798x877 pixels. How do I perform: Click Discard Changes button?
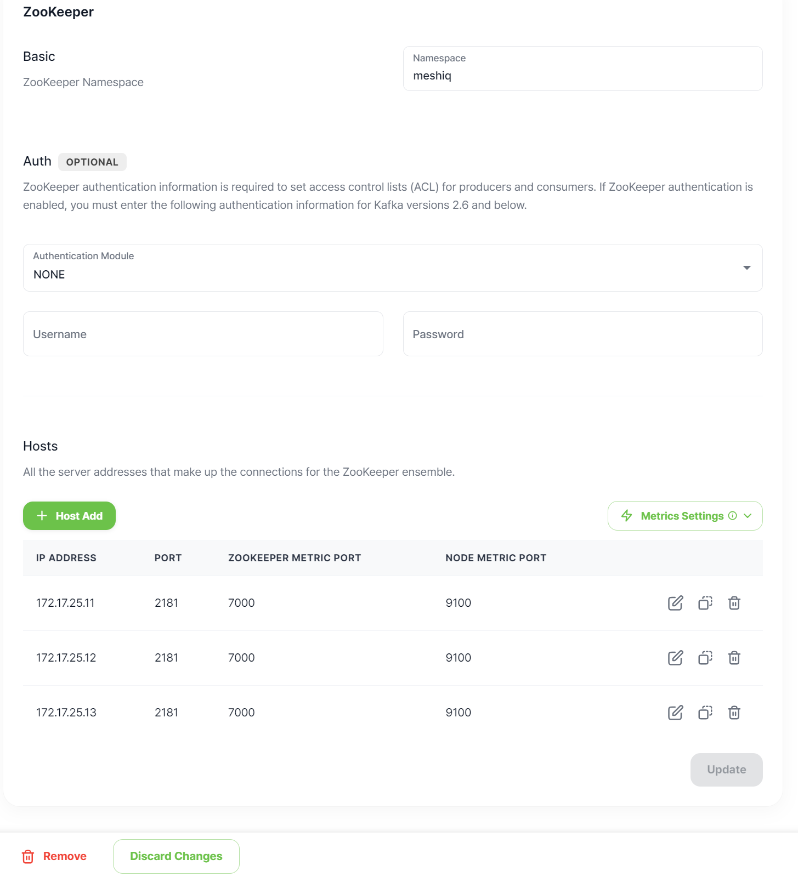tap(176, 856)
